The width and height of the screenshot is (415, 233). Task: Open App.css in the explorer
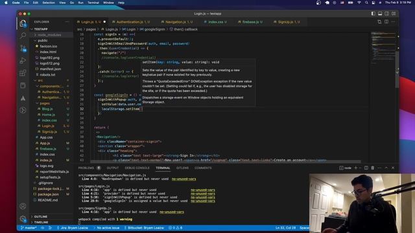click(x=46, y=137)
